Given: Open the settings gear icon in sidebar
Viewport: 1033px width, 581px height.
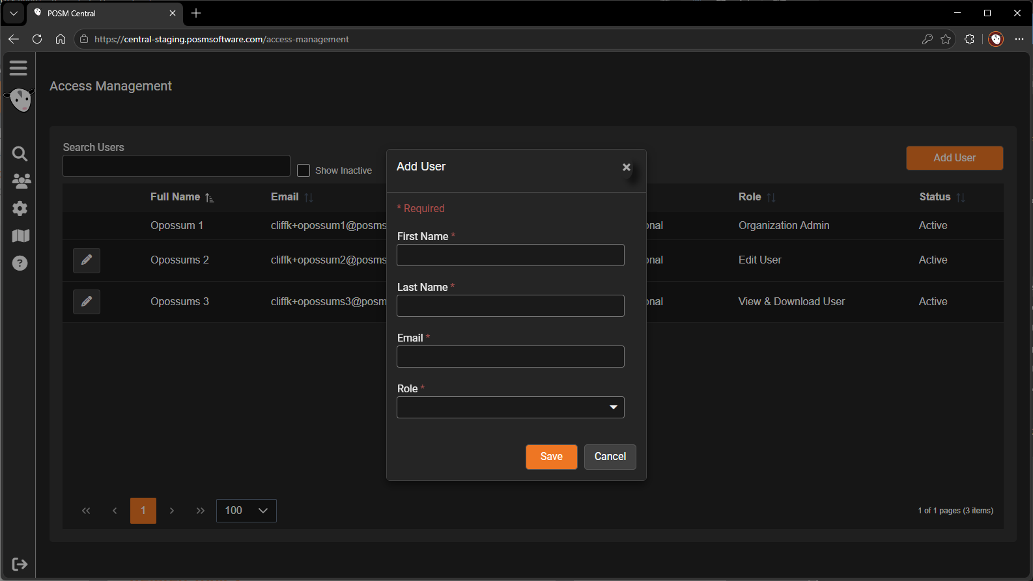Looking at the screenshot, I should pyautogui.click(x=20, y=208).
